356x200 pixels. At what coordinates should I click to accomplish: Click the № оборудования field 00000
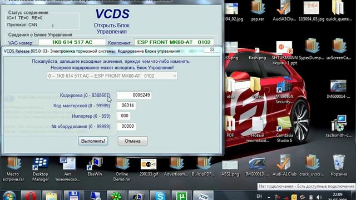pos(126,126)
